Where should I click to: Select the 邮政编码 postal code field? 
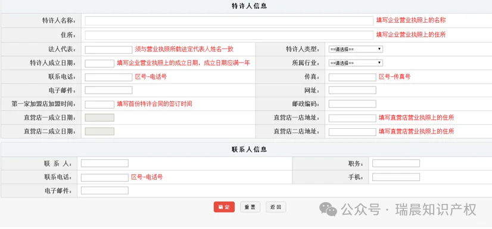pyautogui.click(x=353, y=104)
